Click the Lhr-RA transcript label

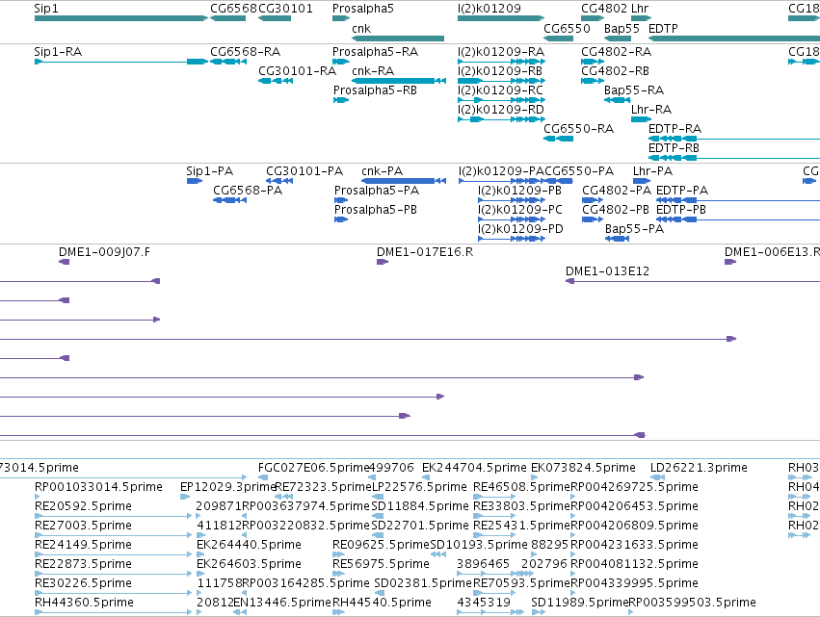tap(651, 110)
